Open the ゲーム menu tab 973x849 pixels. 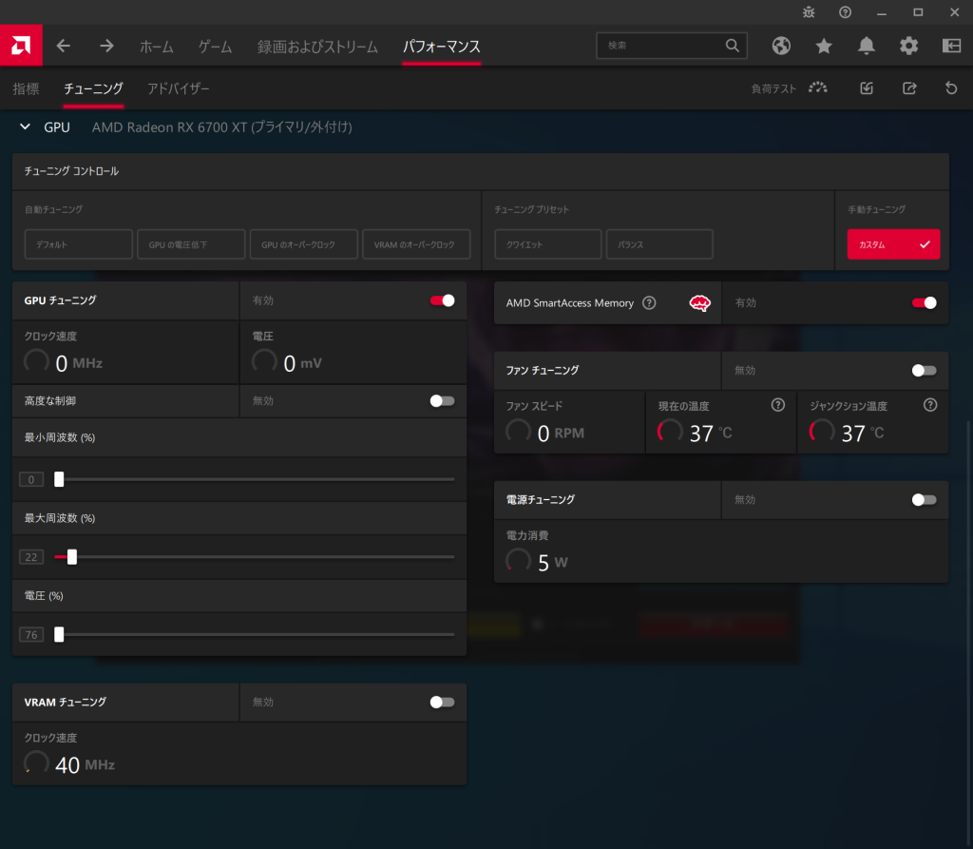point(215,46)
